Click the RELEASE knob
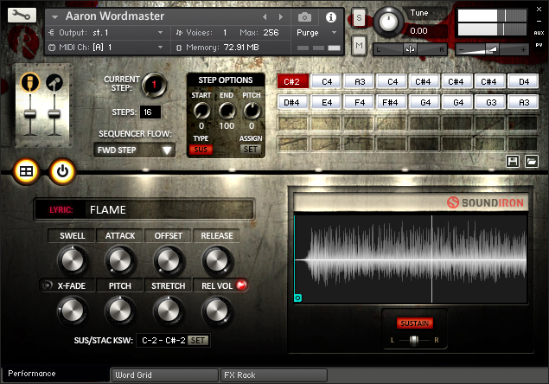 [217, 260]
